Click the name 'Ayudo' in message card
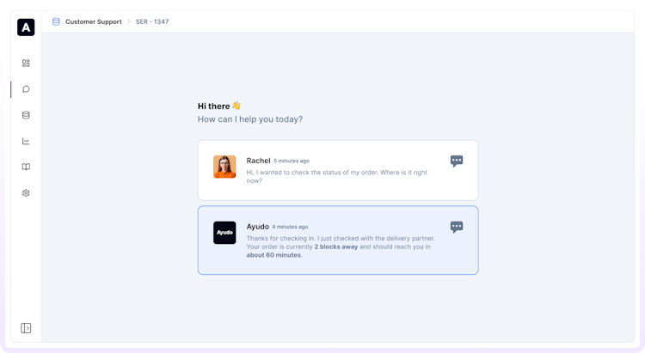Viewport: 645px width, 353px height. [257, 227]
